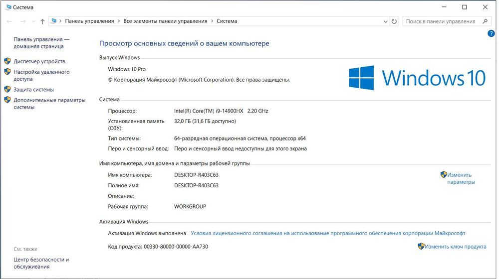Open 'Панель управления — домашняя страница' link
Image resolution: width=499 pixels, height=279 pixels.
pos(41,43)
